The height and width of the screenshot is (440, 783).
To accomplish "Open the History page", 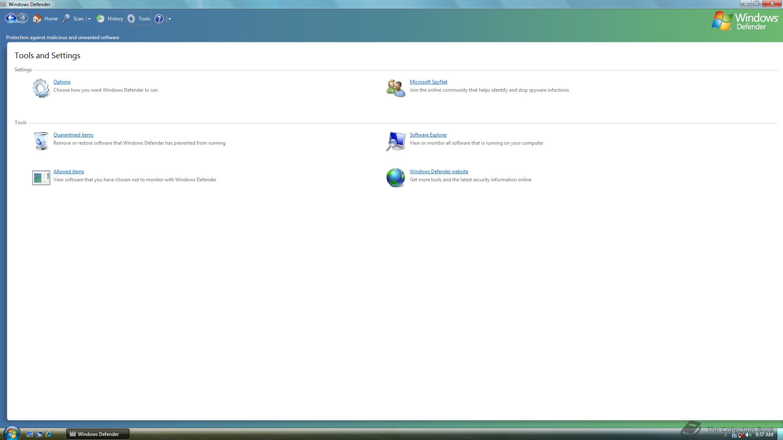I will 110,18.
